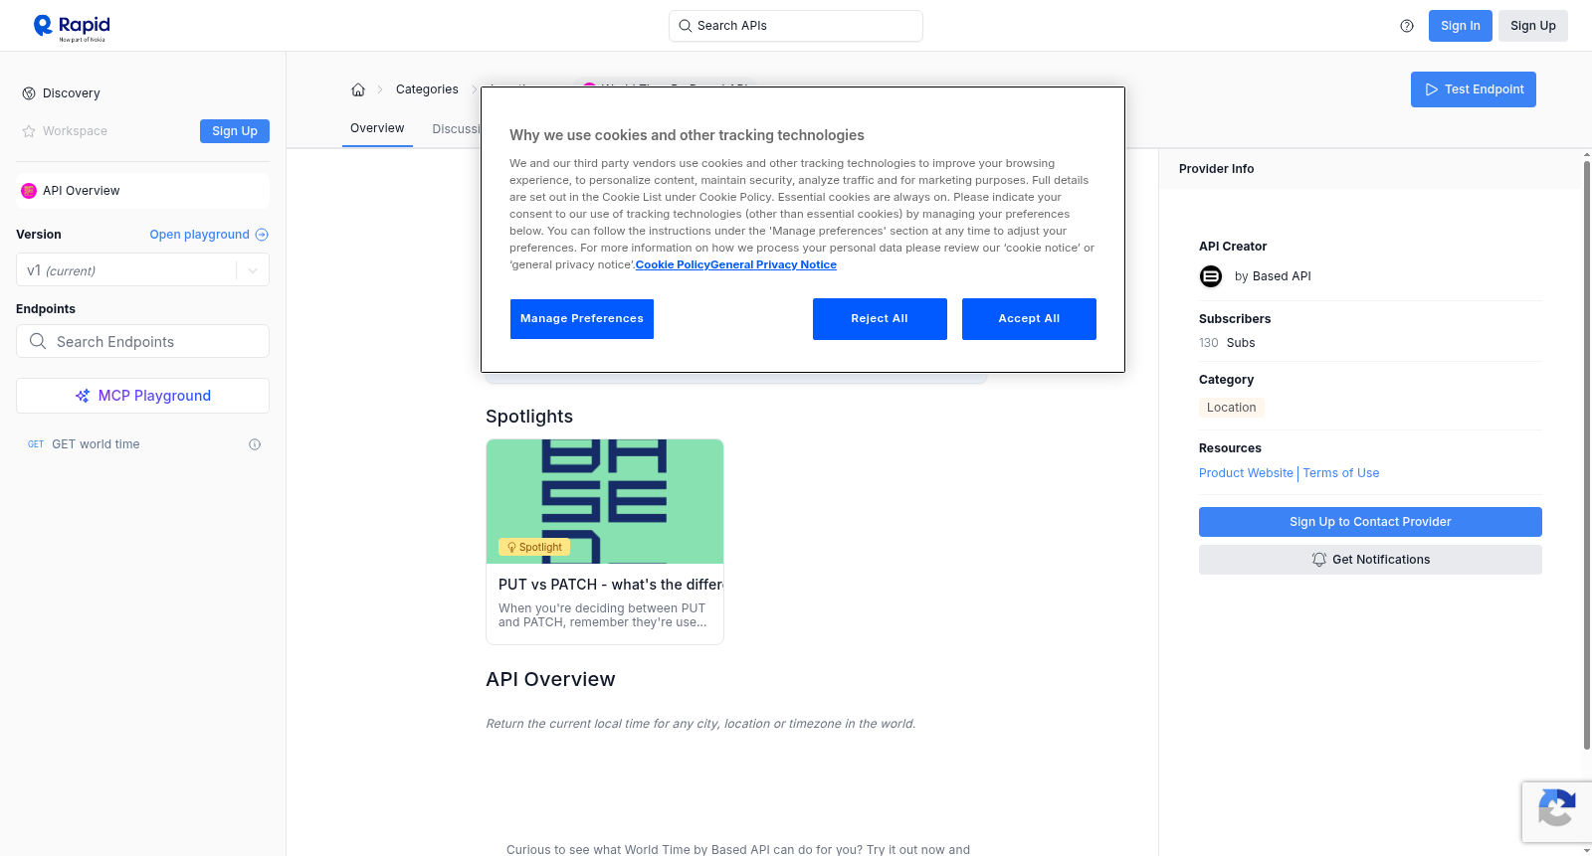Image resolution: width=1592 pixels, height=856 pixels.
Task: Click the yellow Spotlight badge
Action: [x=534, y=547]
